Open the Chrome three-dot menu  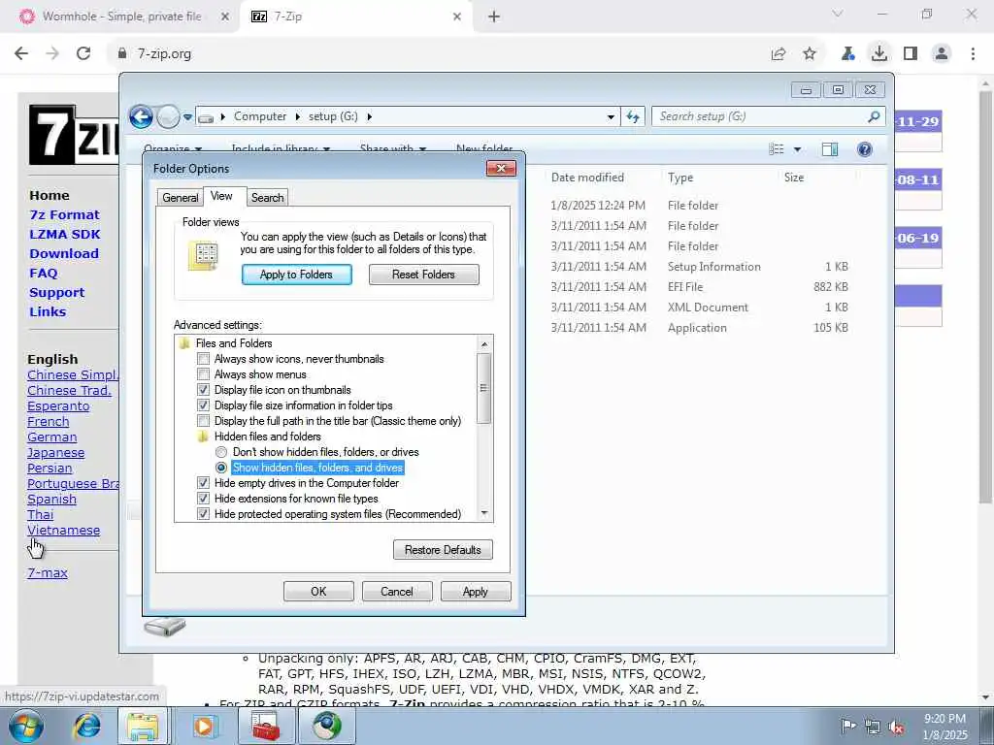[x=973, y=54]
